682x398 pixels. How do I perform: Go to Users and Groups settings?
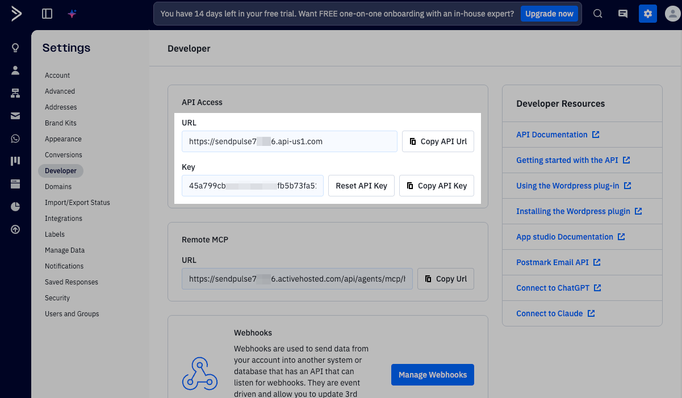point(72,314)
